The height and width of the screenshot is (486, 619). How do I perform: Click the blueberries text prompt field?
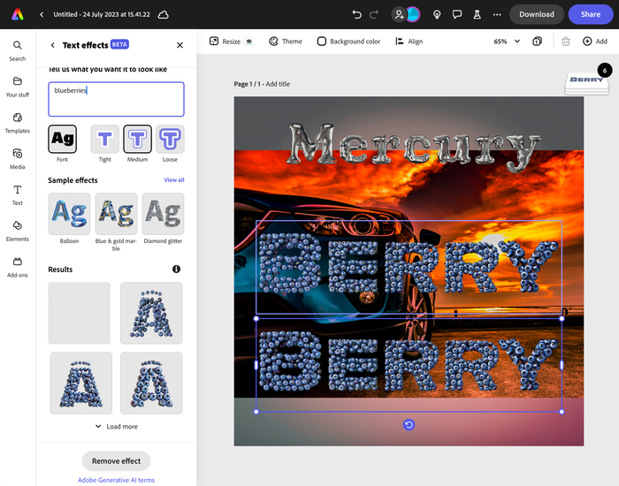pyautogui.click(x=116, y=99)
